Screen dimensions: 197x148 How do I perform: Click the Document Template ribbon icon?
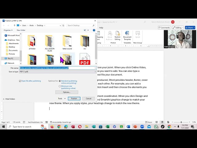(127, 36)
